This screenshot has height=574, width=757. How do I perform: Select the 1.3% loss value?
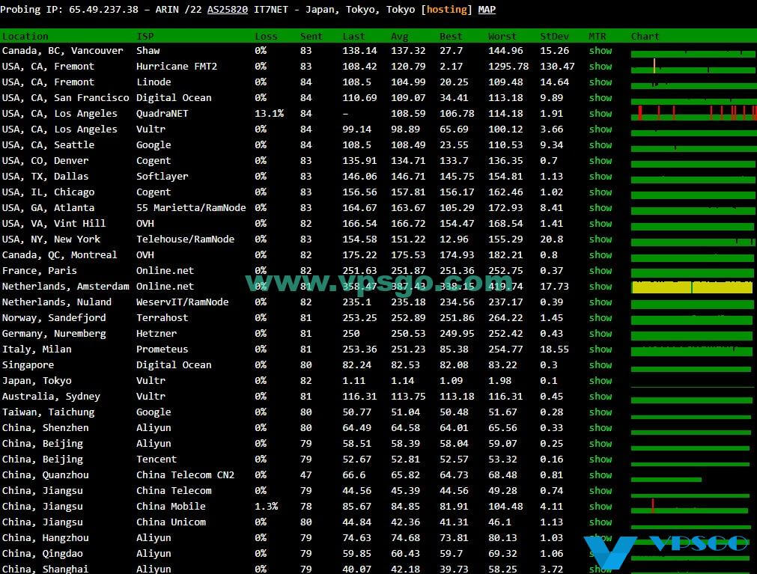click(267, 507)
